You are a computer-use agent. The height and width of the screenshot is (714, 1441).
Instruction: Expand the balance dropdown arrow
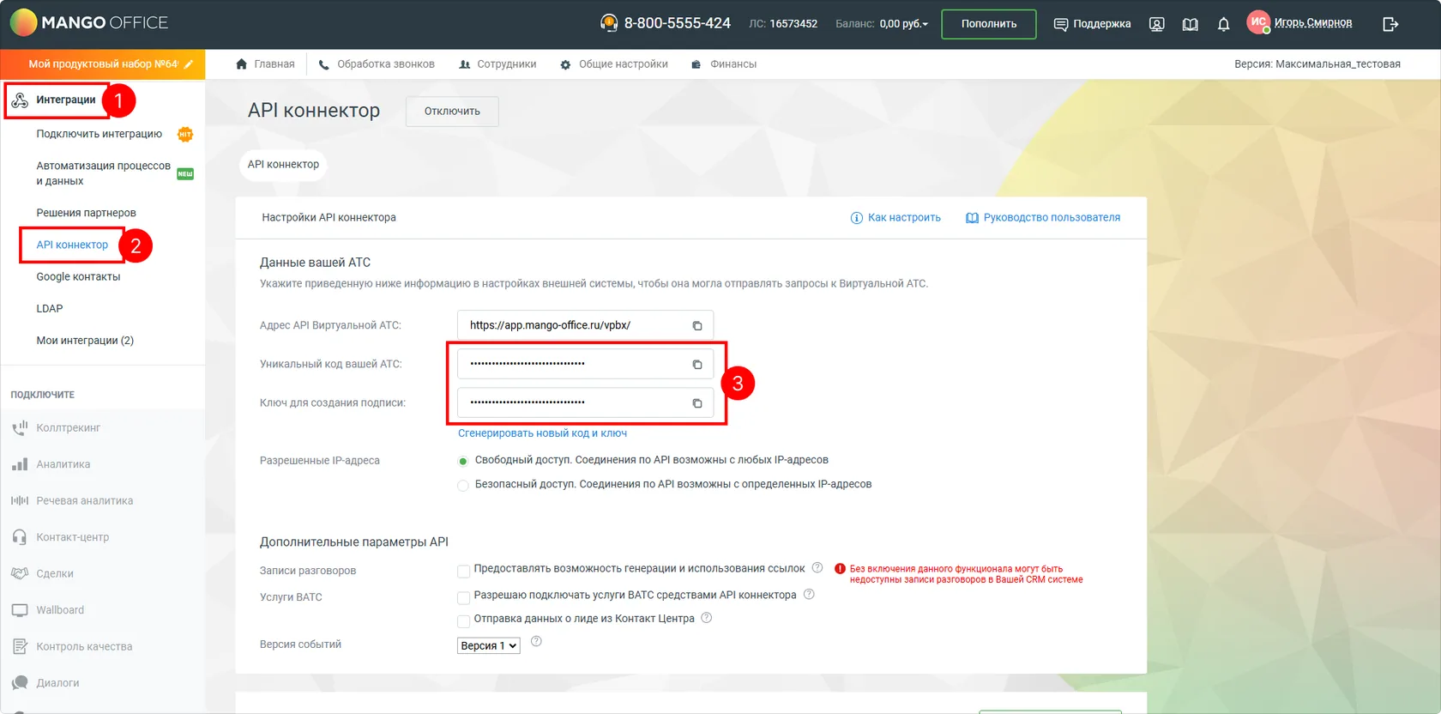tap(925, 24)
